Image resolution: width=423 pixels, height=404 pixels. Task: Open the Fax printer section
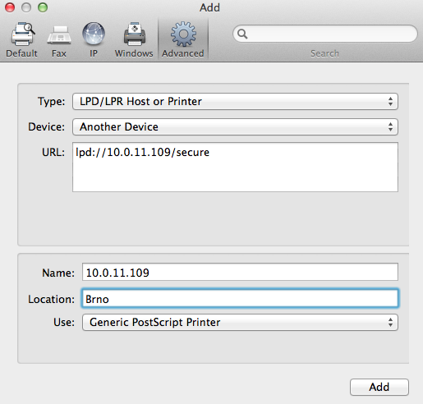pyautogui.click(x=59, y=35)
